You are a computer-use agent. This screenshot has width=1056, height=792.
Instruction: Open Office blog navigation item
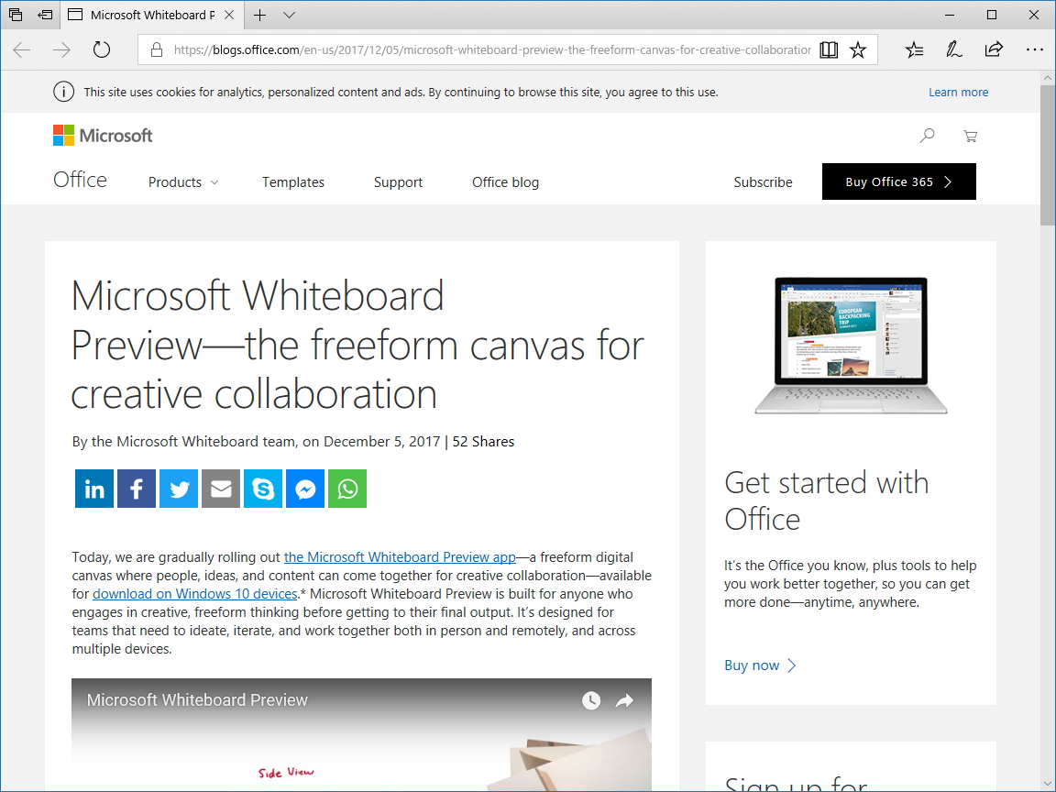tap(505, 182)
